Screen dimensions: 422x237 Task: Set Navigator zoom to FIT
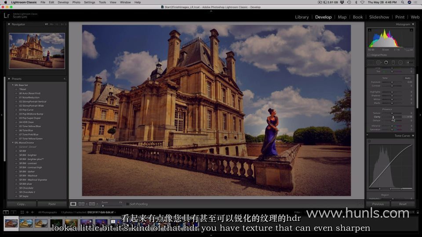point(46,25)
